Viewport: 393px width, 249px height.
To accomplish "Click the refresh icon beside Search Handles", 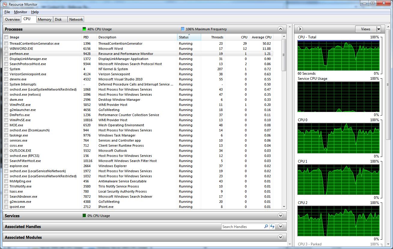I will [272, 226].
